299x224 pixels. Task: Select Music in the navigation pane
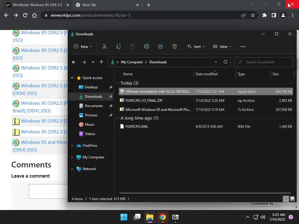tap(90, 124)
